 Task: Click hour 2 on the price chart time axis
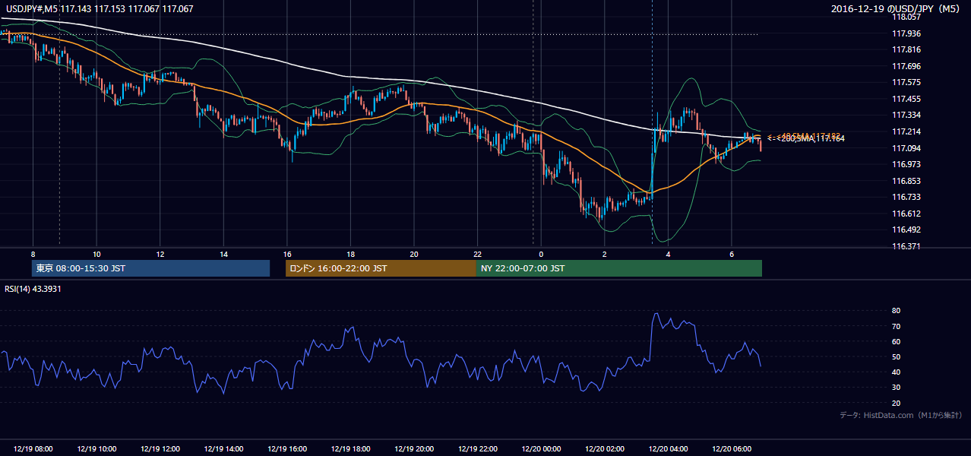point(605,254)
